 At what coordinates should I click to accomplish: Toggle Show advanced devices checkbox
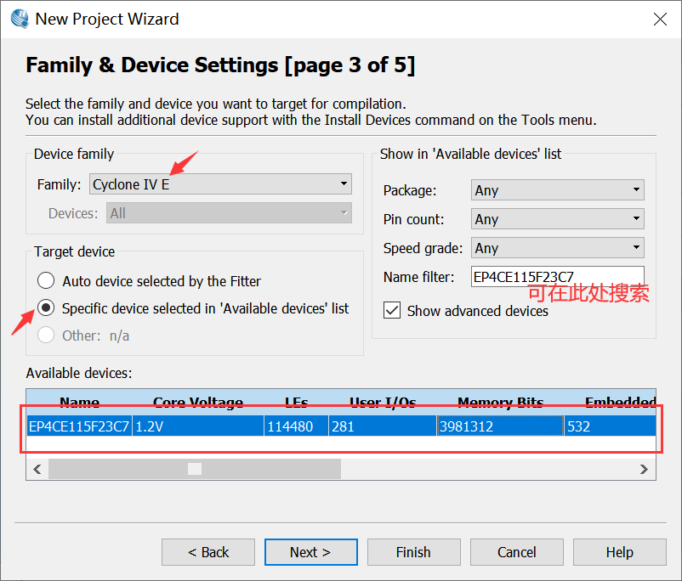(392, 310)
